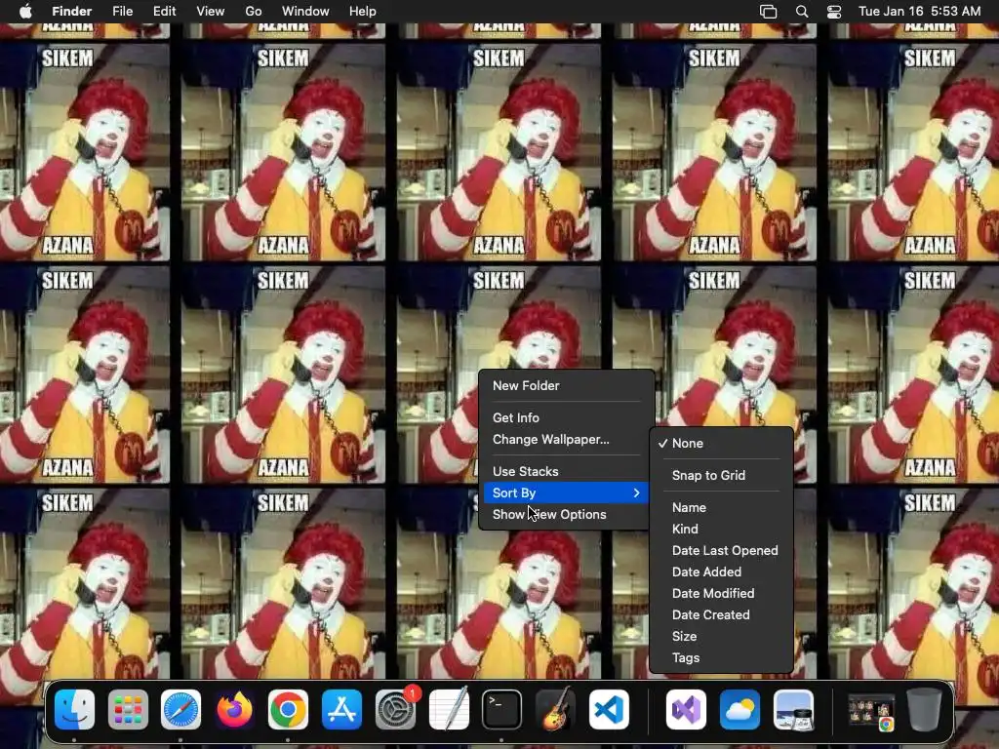Select the checked None sort option

tap(721, 444)
